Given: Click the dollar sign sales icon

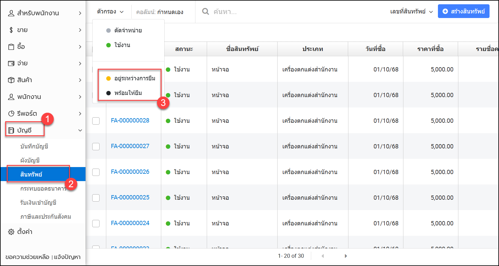Looking at the screenshot, I should pos(11,30).
